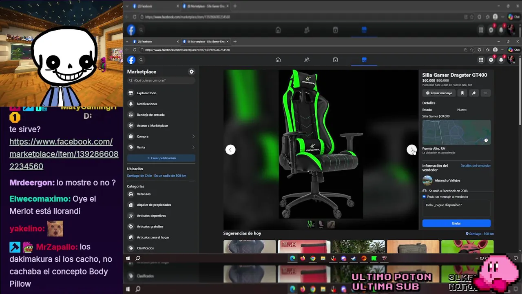Image resolution: width=522 pixels, height=294 pixels.
Task: Open Windows Start button on the inner taskbar
Action: point(128,258)
